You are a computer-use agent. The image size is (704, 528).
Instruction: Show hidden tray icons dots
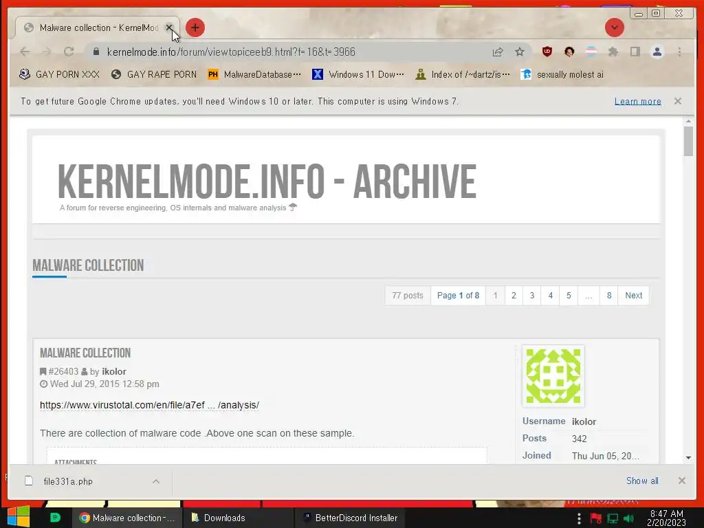tap(579, 518)
